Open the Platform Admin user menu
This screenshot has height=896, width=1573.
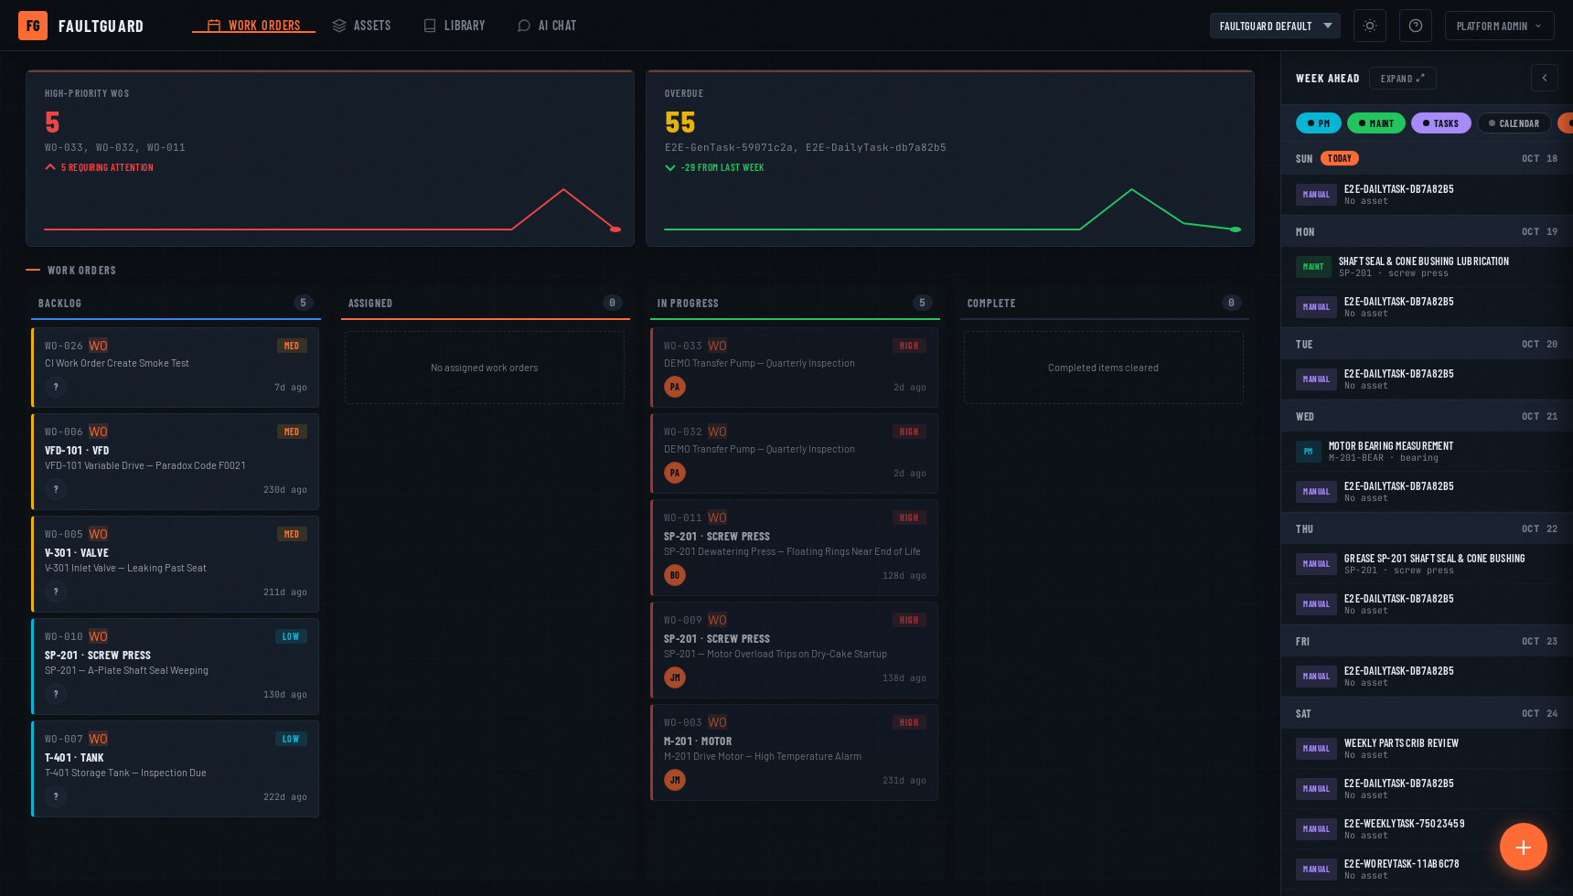(x=1500, y=26)
